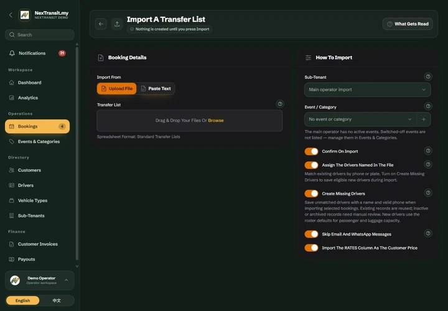Click the Analytics chart icon
Image resolution: width=448 pixels, height=311 pixels.
12,98
